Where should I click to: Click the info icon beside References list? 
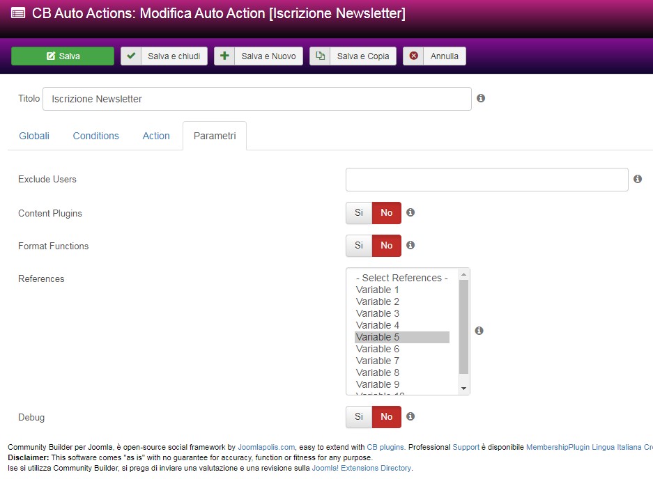coord(479,331)
